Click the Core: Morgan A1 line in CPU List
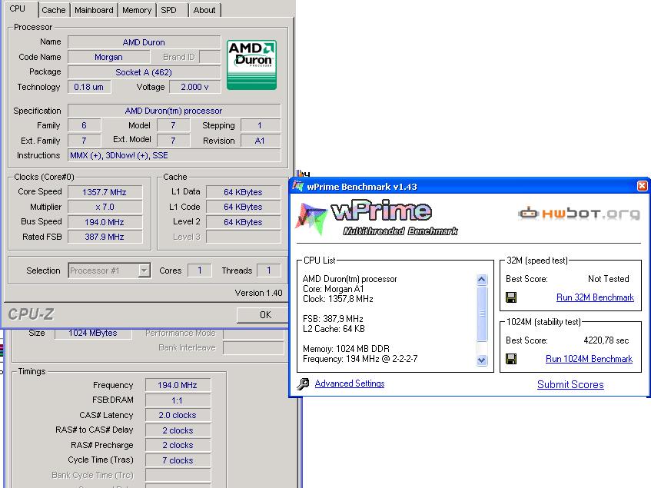The height and width of the screenshot is (488, 651). (x=334, y=289)
